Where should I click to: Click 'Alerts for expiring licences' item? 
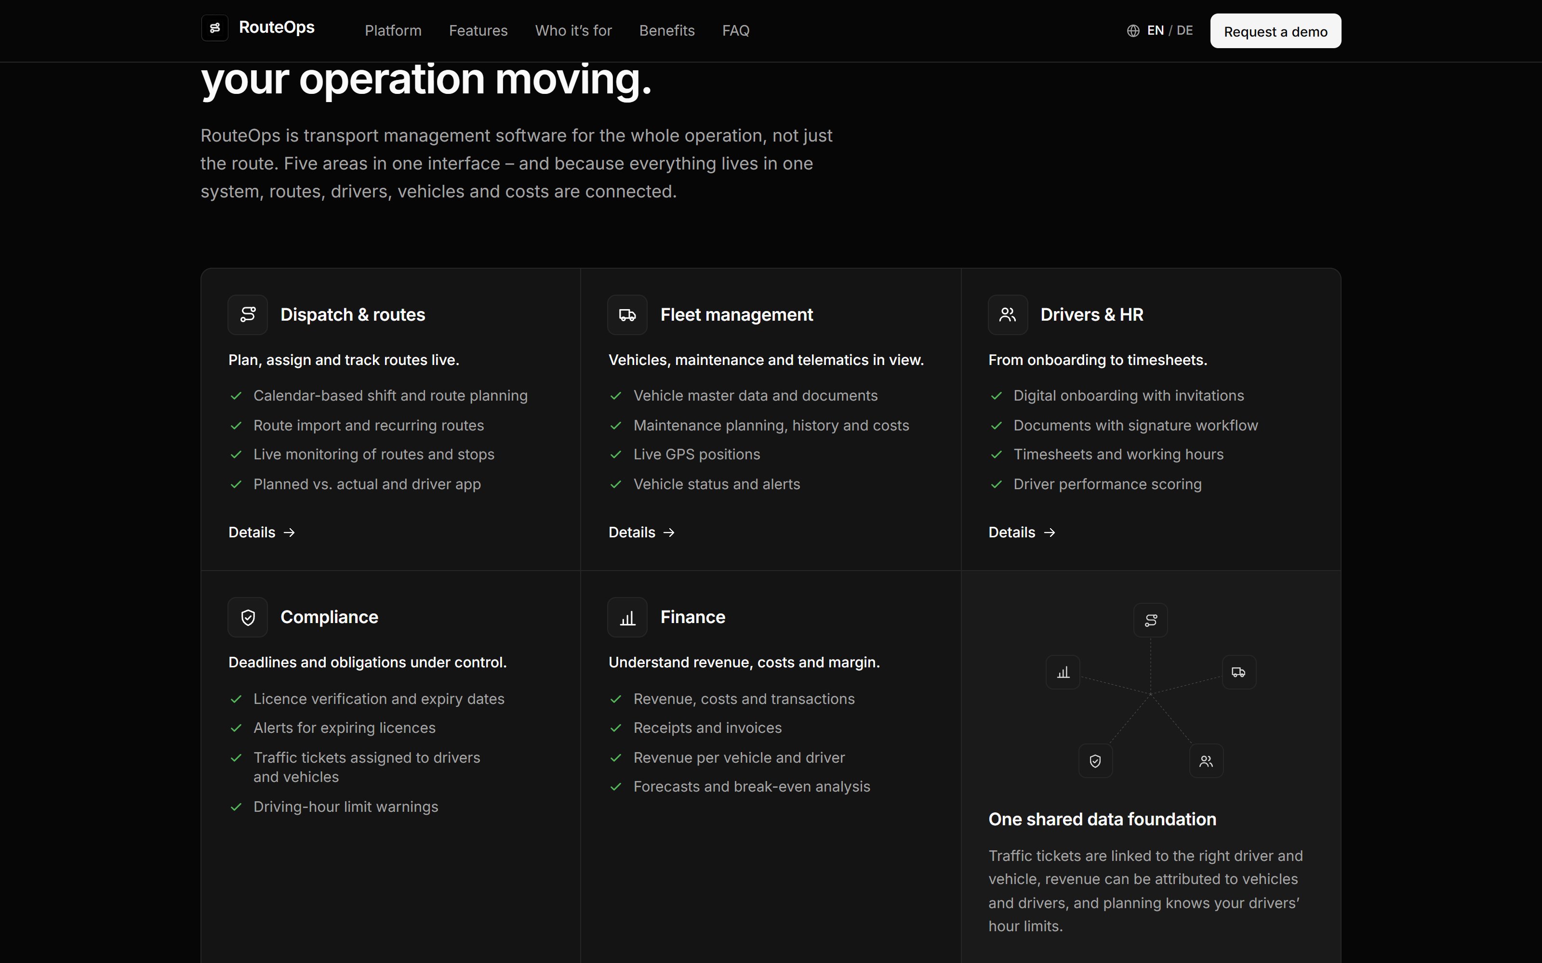pos(345,728)
